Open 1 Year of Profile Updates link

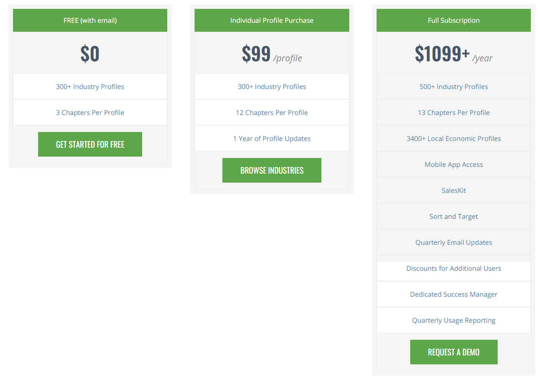click(271, 138)
